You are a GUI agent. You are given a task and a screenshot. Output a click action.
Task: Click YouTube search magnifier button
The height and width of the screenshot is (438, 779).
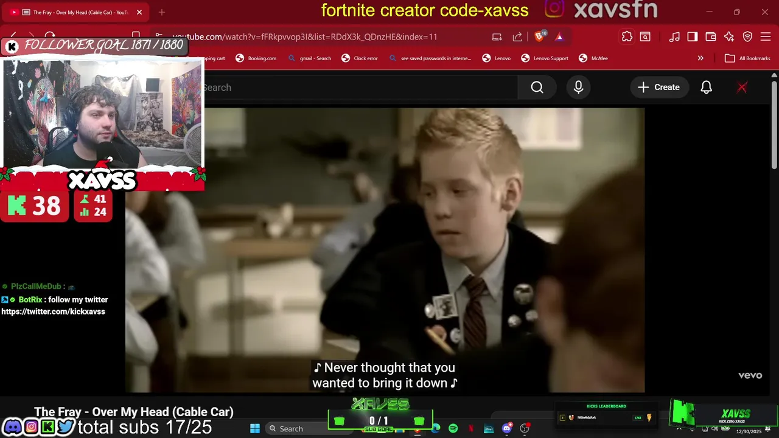(x=537, y=88)
